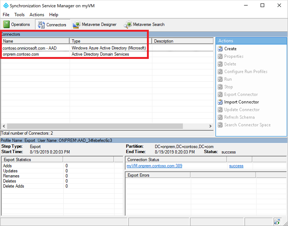Open the myVM.onprem.contoso.com:389 link
Screen dimensions: 288x226
(154, 166)
